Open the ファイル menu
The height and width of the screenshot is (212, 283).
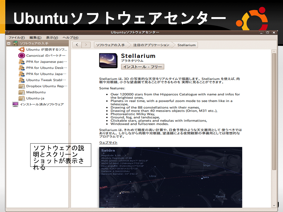coord(17,38)
